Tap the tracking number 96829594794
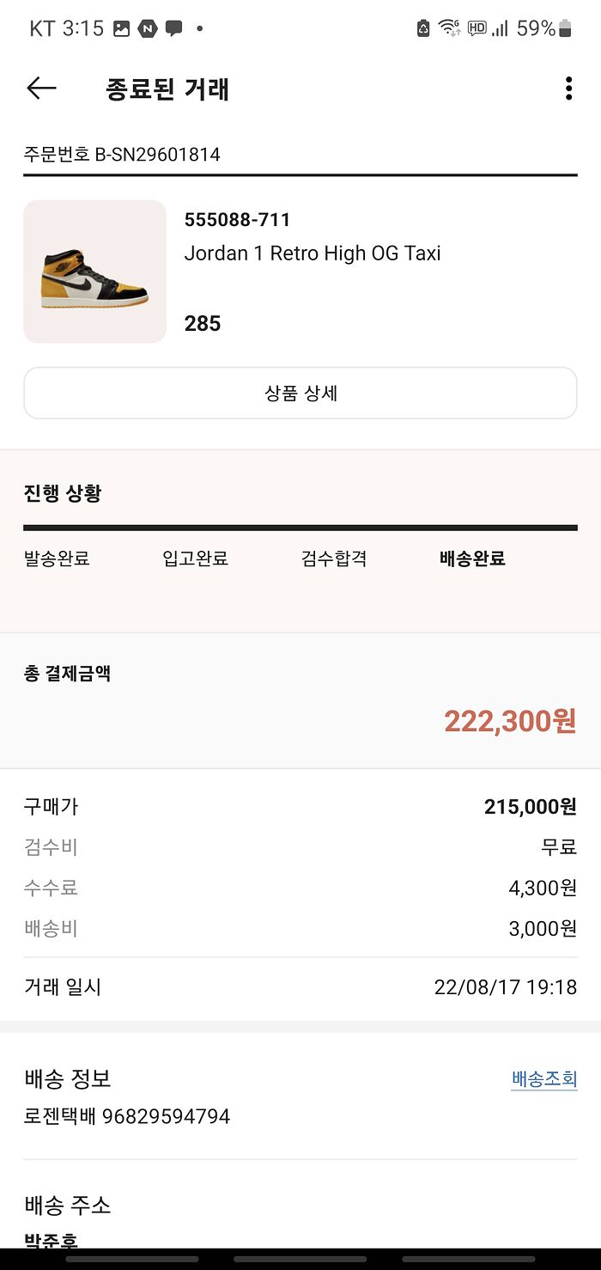This screenshot has height=1270, width=601. [166, 1117]
